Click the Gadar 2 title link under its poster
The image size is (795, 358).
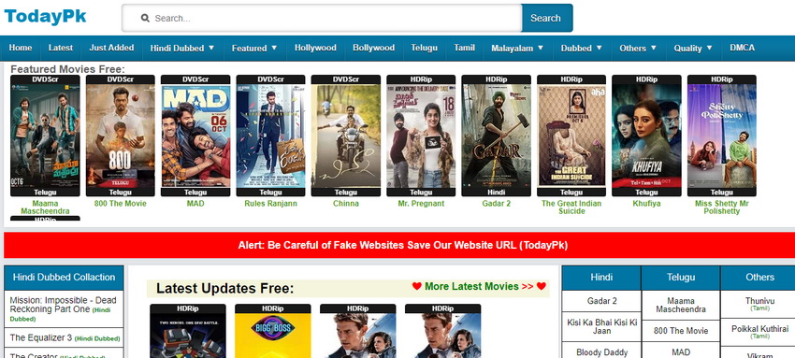496,204
